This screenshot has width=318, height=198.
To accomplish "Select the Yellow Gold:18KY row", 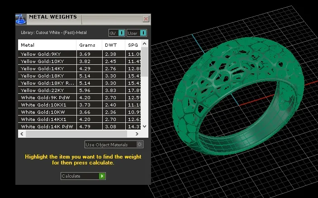I will [x=80, y=76].
